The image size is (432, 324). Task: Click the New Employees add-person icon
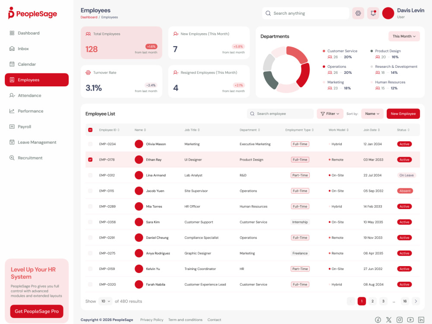click(176, 34)
